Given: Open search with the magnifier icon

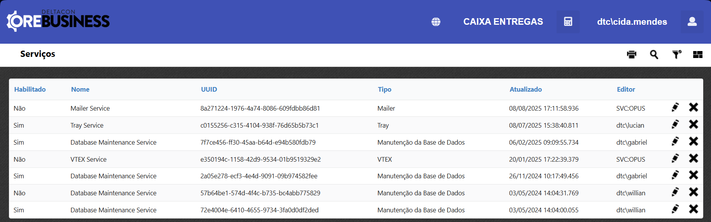Looking at the screenshot, I should point(654,55).
